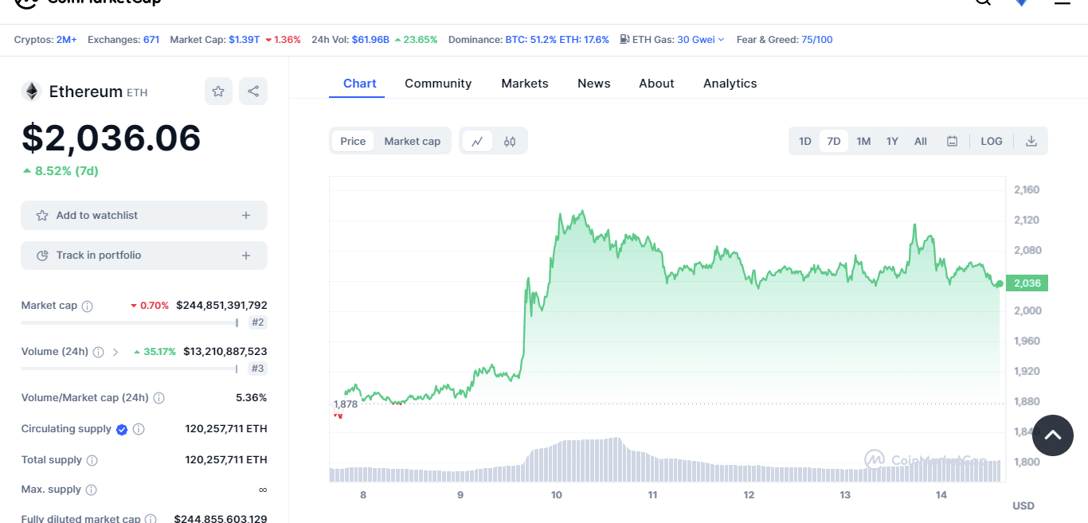The image size is (1088, 523).
Task: Click the 8.52% (7d) change text
Action: 61,171
